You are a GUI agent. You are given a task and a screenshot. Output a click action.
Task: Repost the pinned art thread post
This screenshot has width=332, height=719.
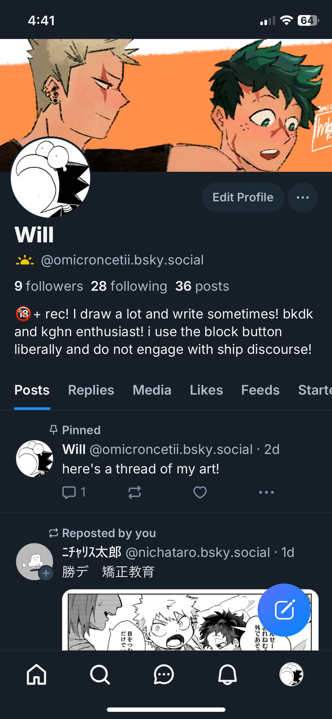[135, 492]
